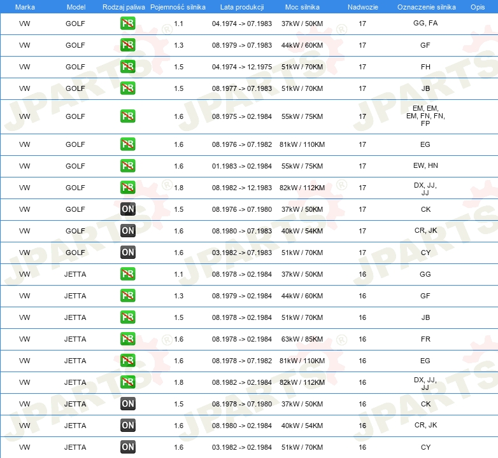Select diesel ON icon in Golf CR, JK row
This screenshot has height=458, width=498.
point(127,231)
